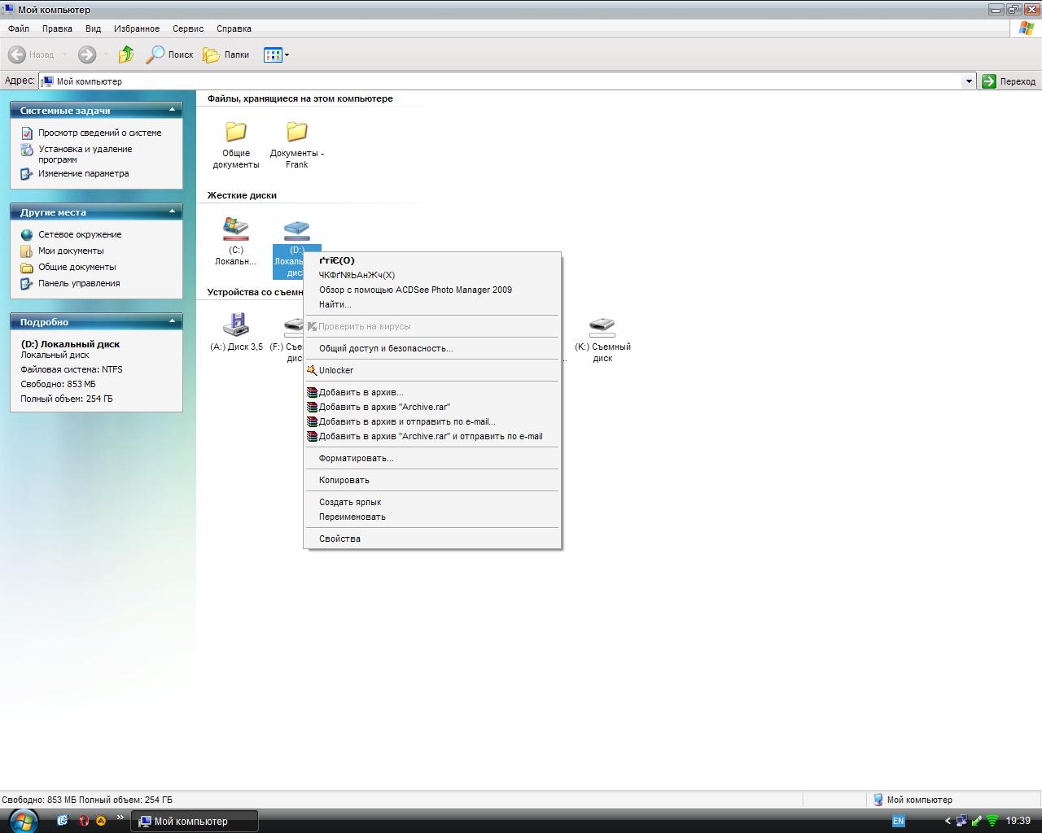The image size is (1042, 833).
Task: Select Unlocker from the context menu
Action: pyautogui.click(x=335, y=370)
